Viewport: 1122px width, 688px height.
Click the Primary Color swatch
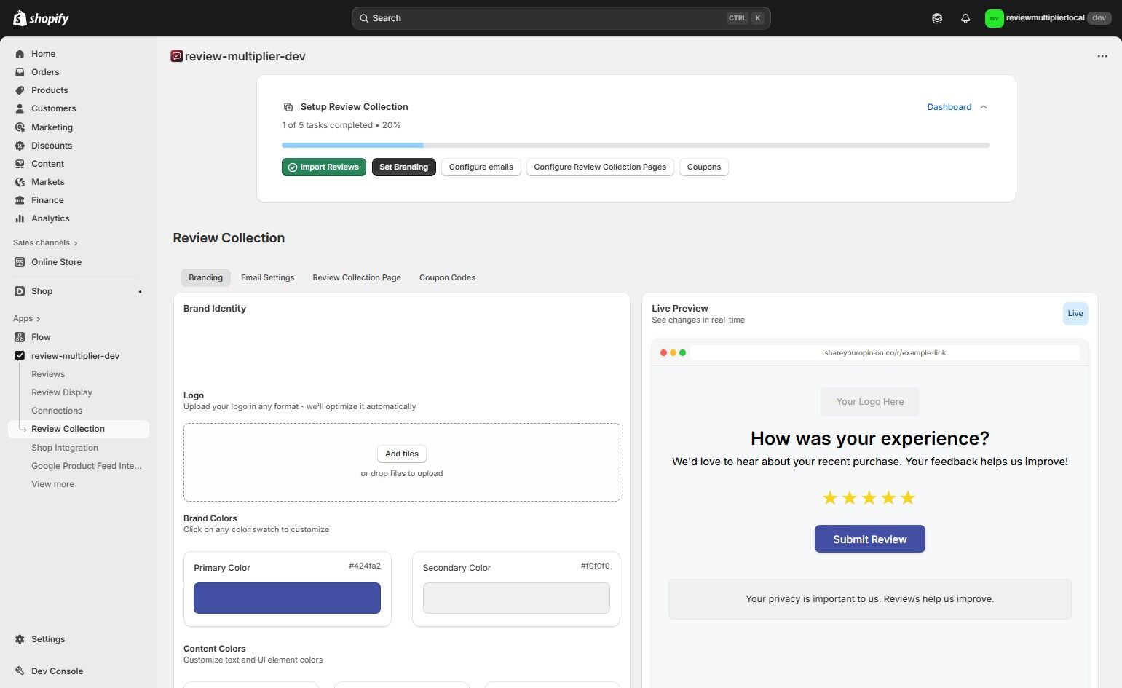point(286,598)
